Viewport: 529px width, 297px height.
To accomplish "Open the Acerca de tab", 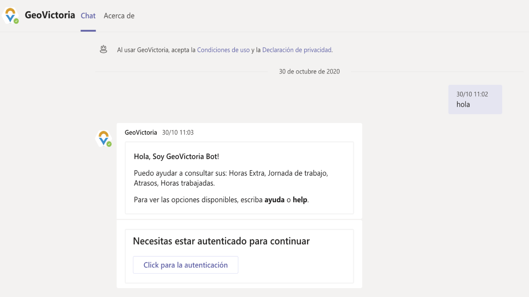I will click(x=119, y=16).
